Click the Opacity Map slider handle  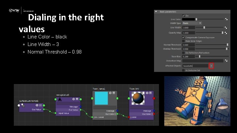tap(222, 33)
